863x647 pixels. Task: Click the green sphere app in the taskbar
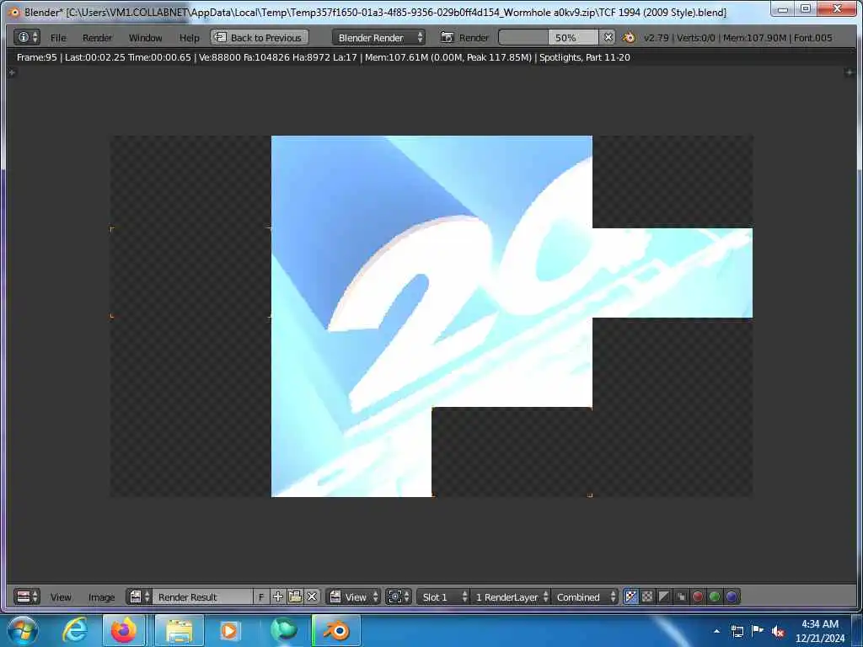(284, 630)
